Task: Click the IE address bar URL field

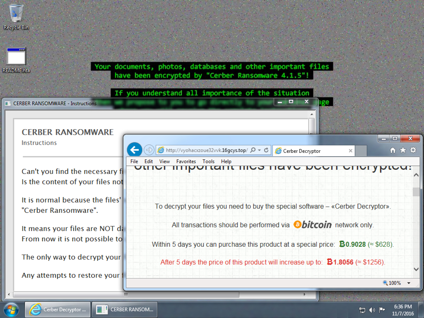Action: 207,150
